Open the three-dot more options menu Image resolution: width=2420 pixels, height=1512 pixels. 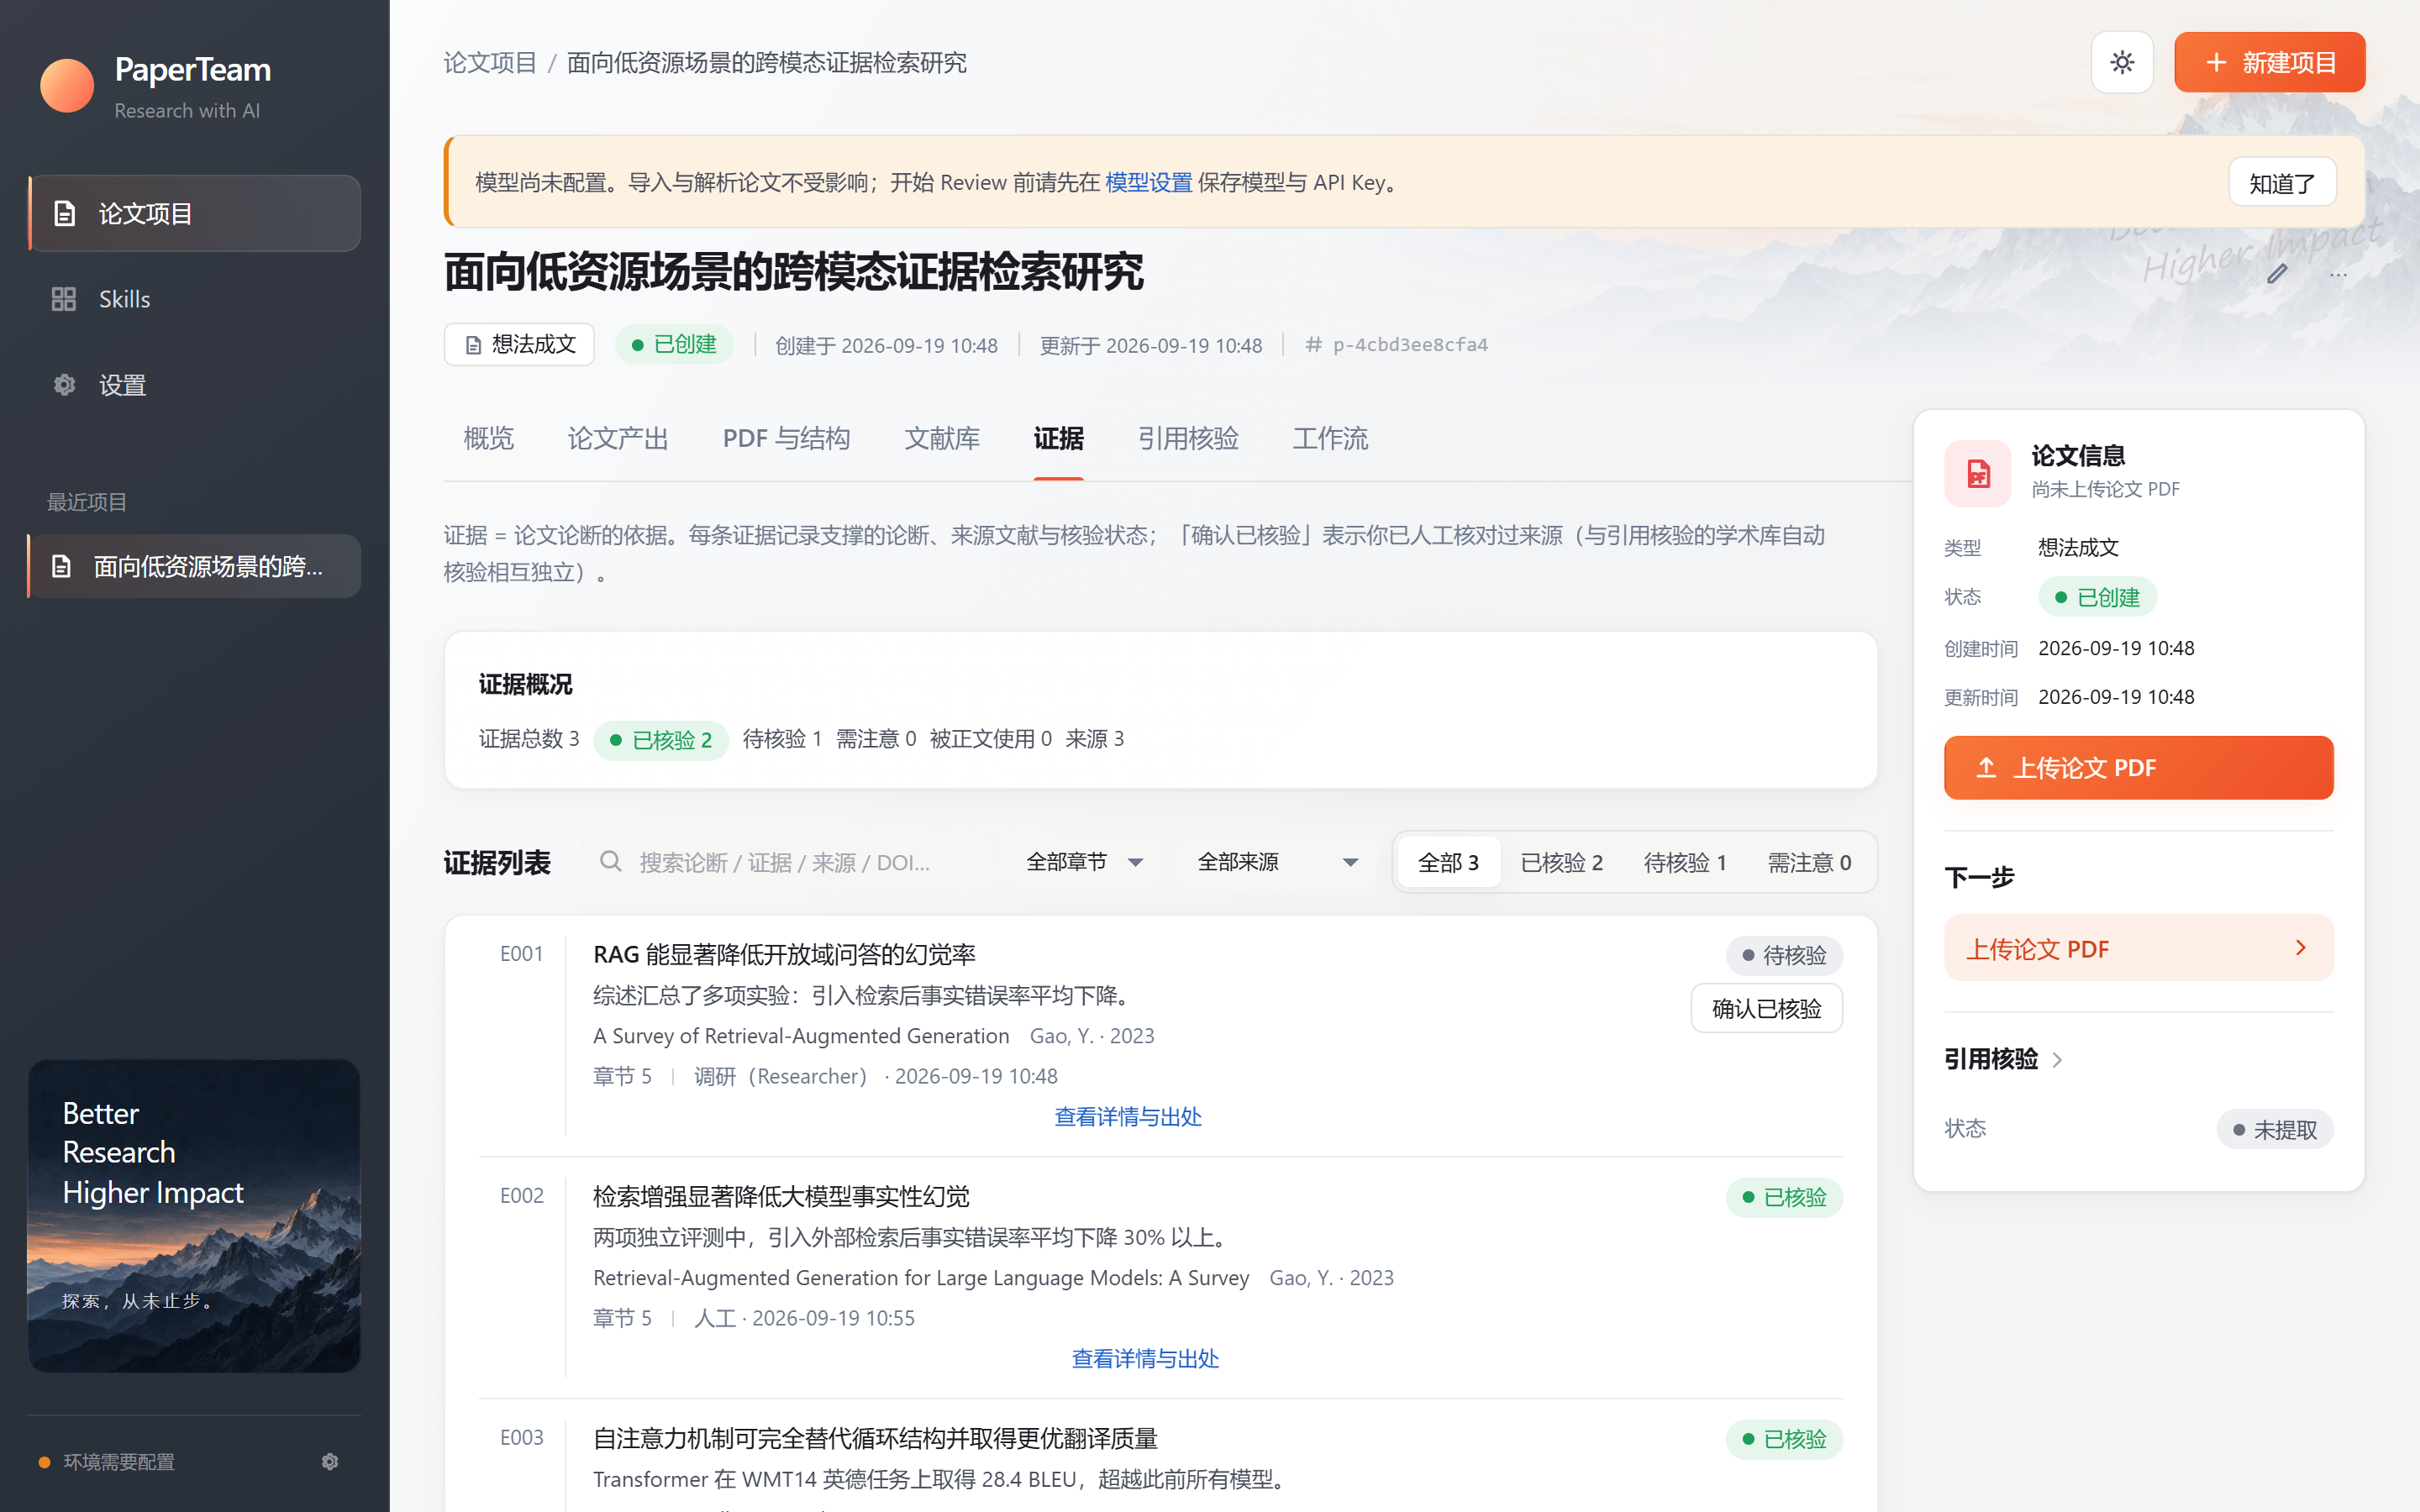click(2338, 274)
